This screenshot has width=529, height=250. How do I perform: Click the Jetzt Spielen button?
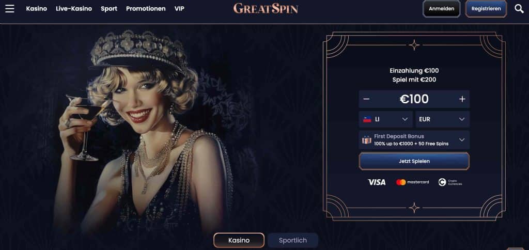414,161
